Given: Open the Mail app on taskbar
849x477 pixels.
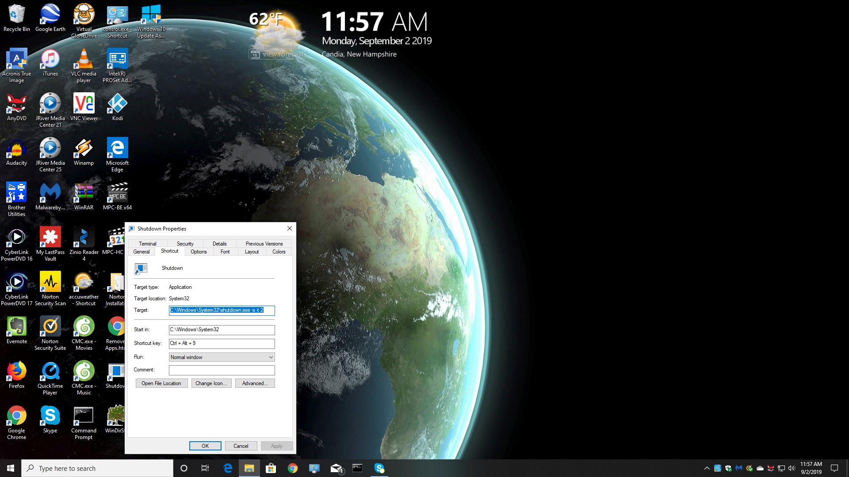Looking at the screenshot, I should (337, 468).
